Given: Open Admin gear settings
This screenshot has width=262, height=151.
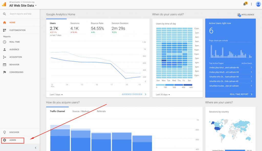Looking at the screenshot, I should [13, 140].
